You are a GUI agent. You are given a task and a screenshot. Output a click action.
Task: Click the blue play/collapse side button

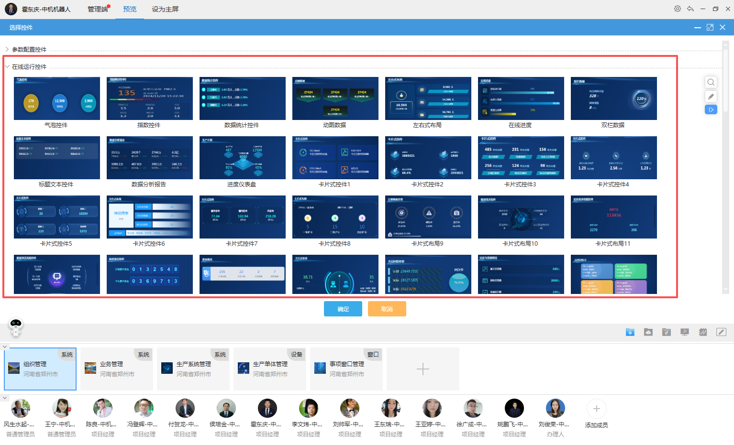coord(711,110)
